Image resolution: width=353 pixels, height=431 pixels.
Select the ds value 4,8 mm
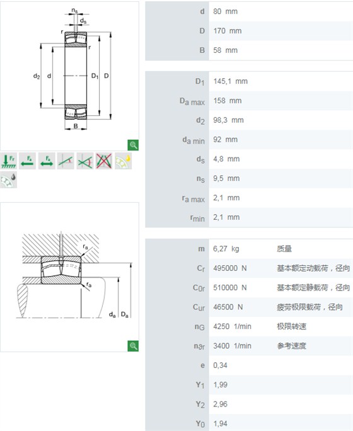(226, 159)
